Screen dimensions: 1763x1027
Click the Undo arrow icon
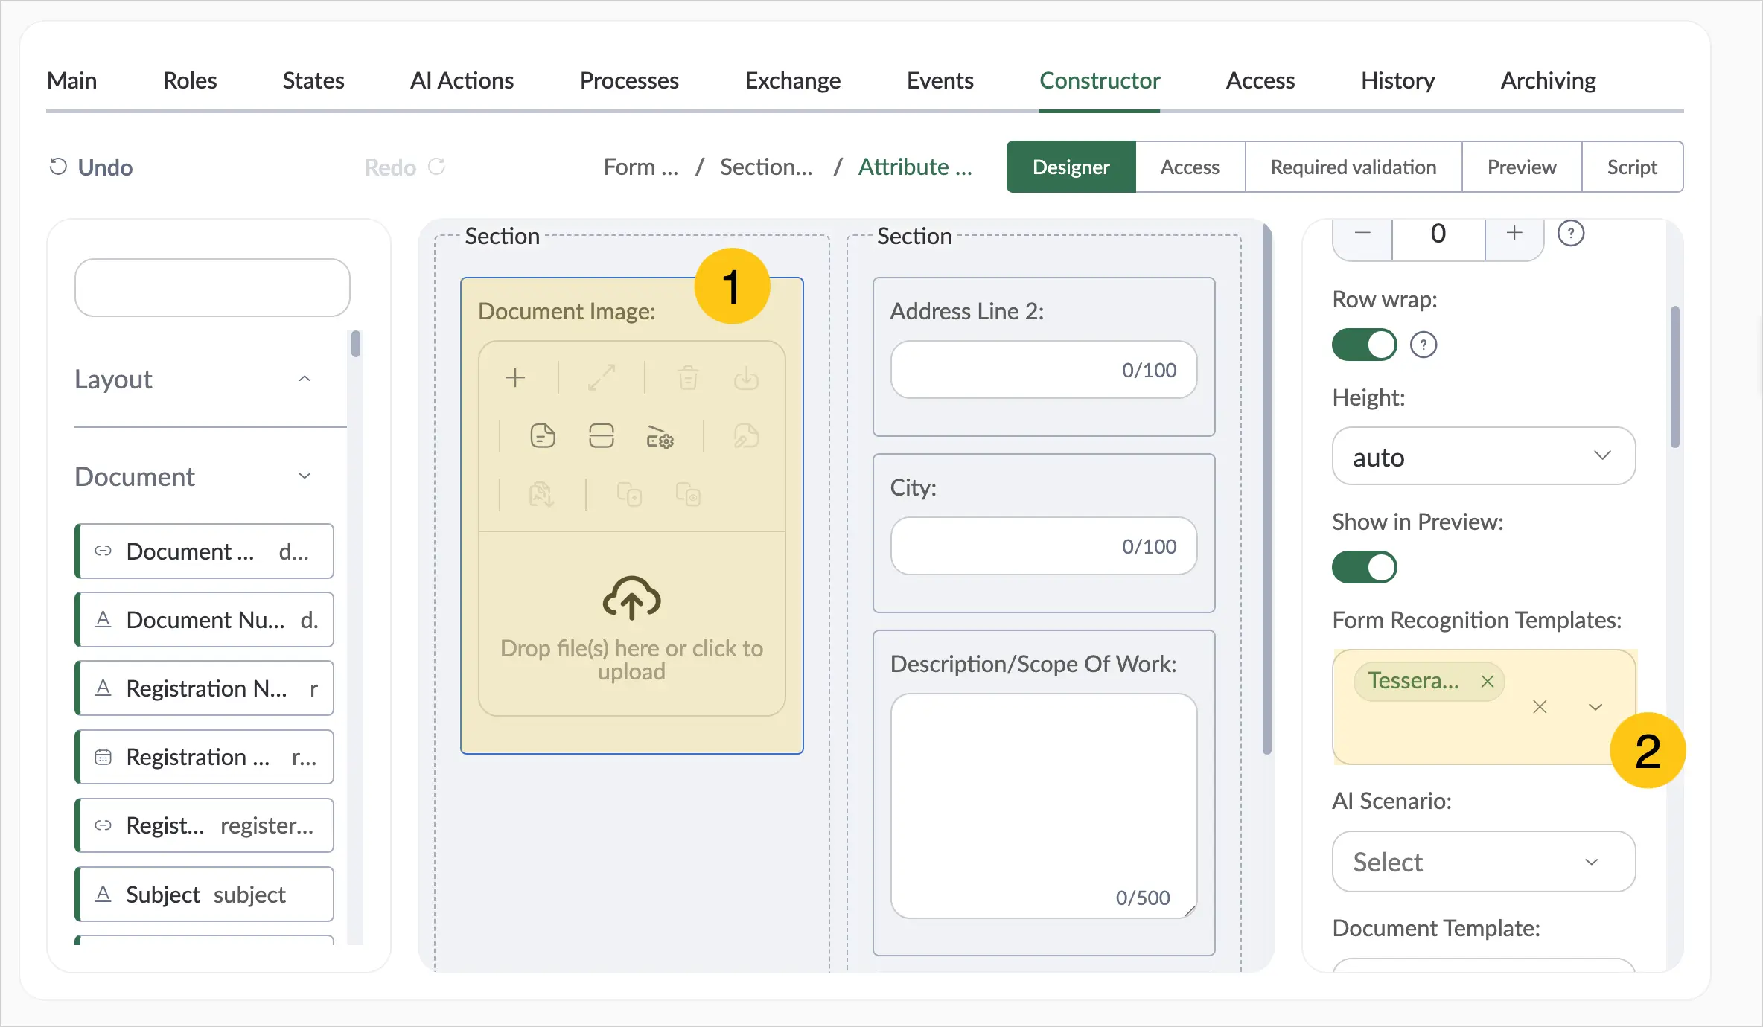pos(58,167)
